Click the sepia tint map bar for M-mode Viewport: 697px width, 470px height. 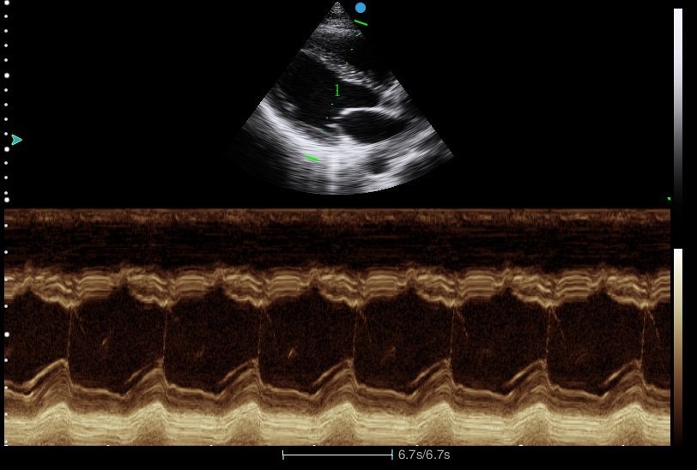point(678,346)
